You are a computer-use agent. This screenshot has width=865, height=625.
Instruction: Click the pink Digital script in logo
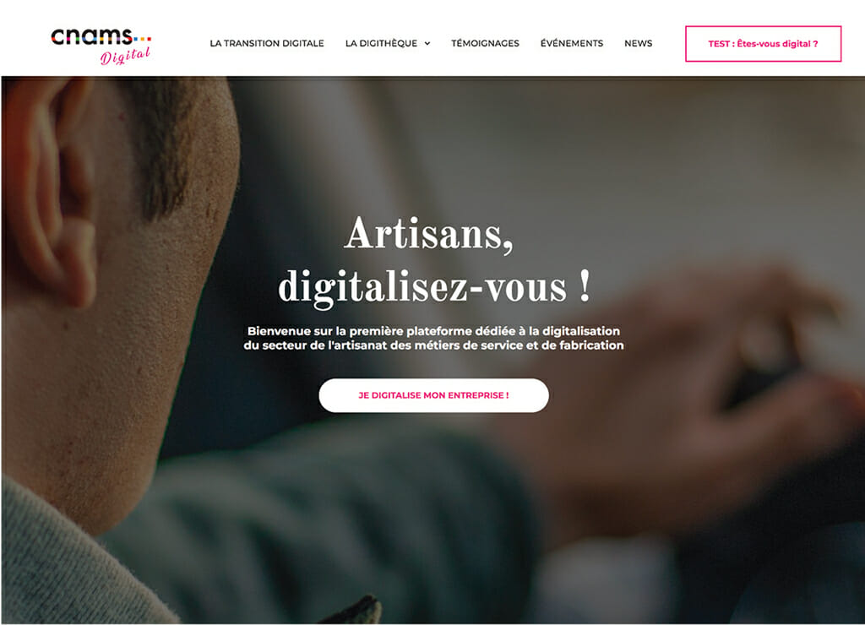[x=125, y=56]
